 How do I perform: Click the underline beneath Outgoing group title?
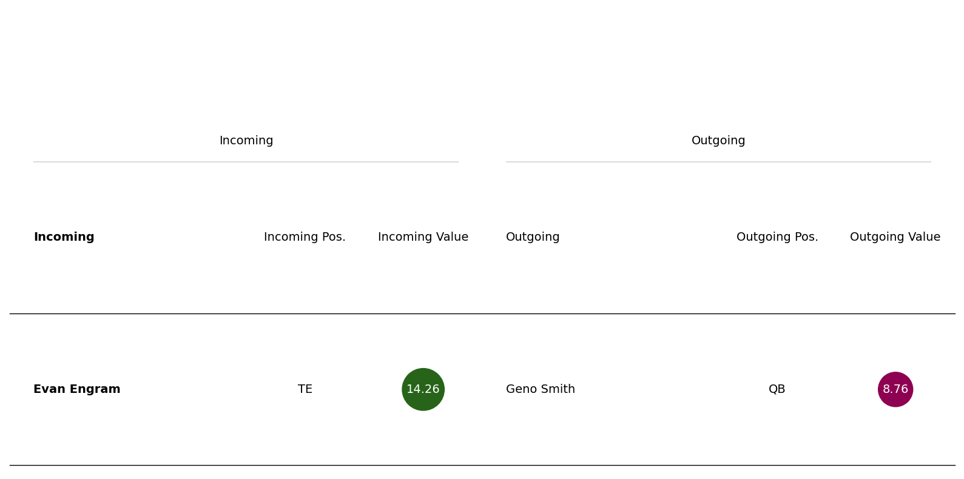718,162
